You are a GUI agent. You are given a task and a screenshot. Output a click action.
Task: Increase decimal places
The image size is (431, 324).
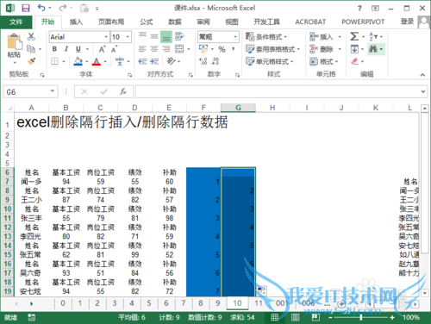tap(203, 61)
